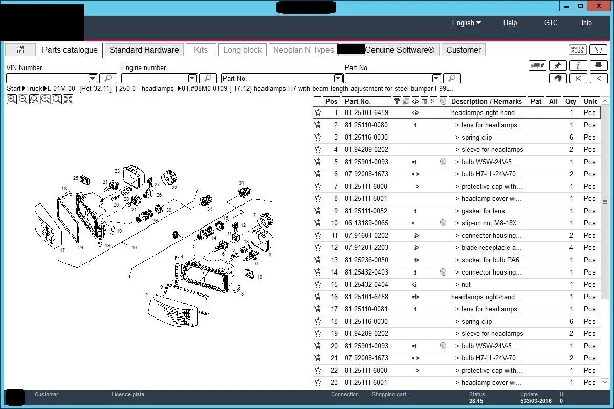Switch to the Standard Hardware tab
This screenshot has height=409, width=614.
tap(144, 50)
